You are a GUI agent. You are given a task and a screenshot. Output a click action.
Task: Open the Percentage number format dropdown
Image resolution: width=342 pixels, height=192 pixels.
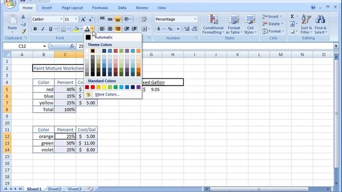(x=195, y=19)
